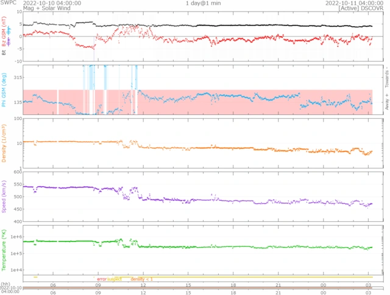Click the 12 hour tick on the bottom timeline
The height and width of the screenshot is (295, 390).
click(x=144, y=292)
